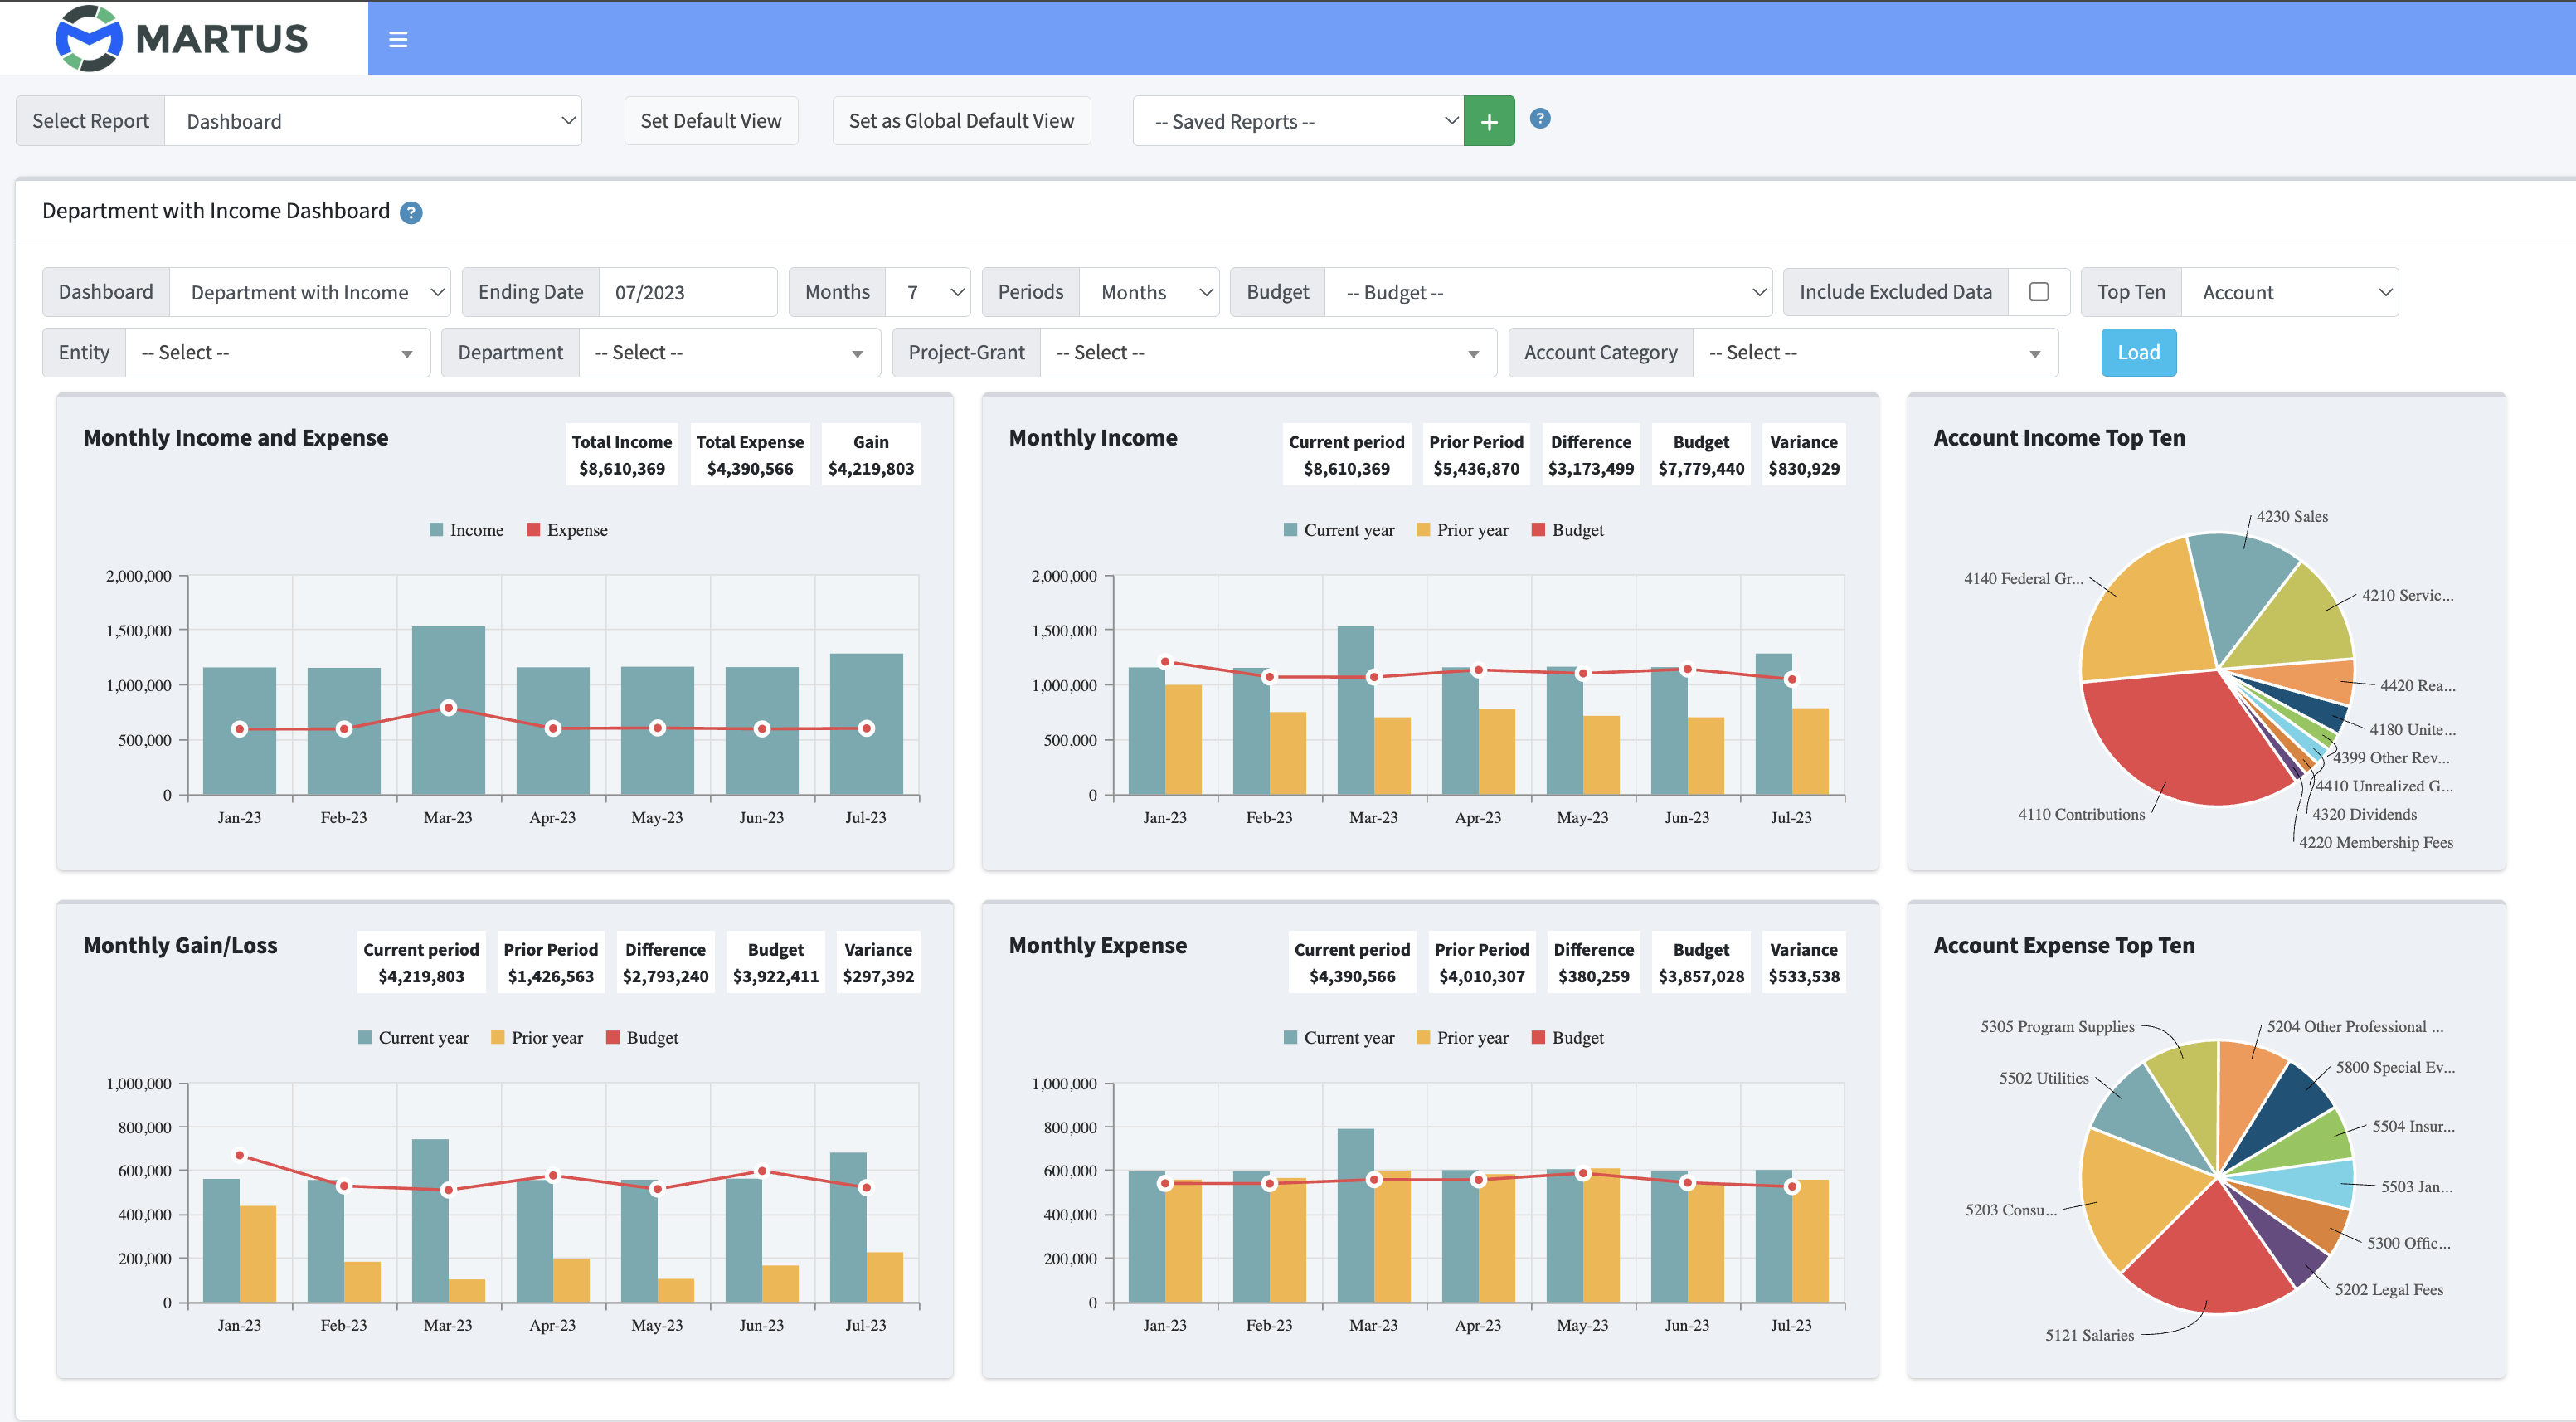Open the Months count dropdown

tap(928, 293)
